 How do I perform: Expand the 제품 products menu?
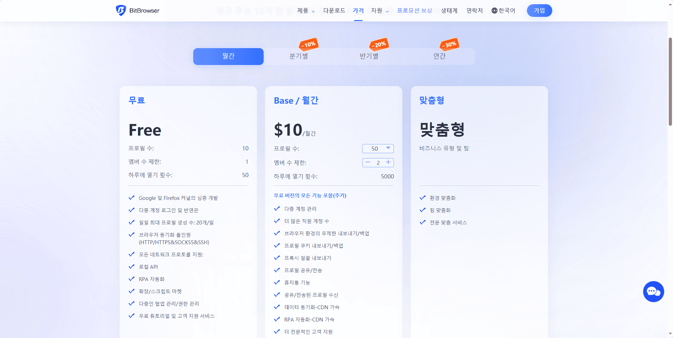(306, 11)
